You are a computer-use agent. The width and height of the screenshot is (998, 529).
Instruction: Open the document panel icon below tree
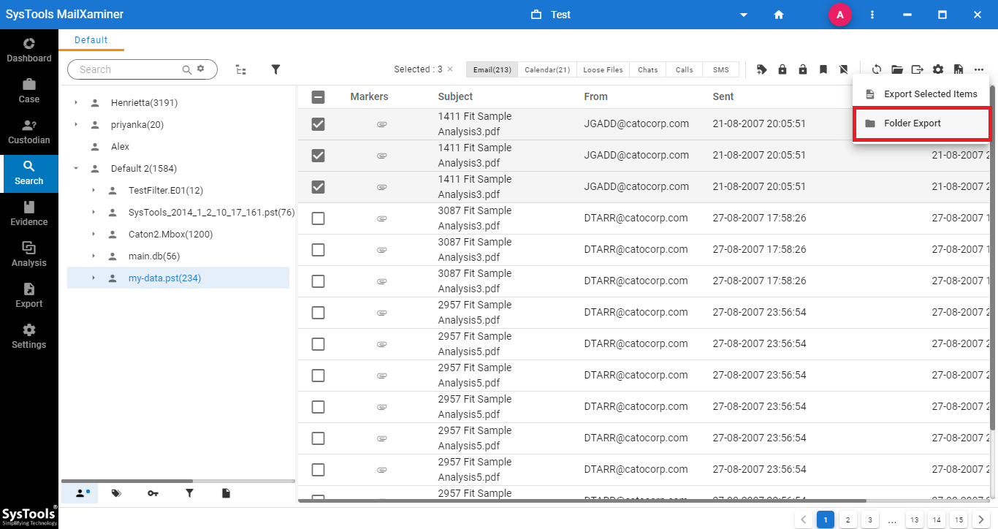pos(226,493)
